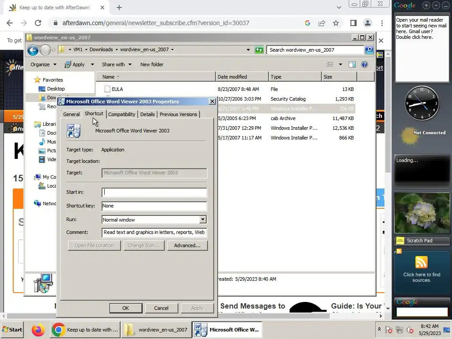Open Chrome profile icon
The image size is (452, 339).
coord(368,23)
